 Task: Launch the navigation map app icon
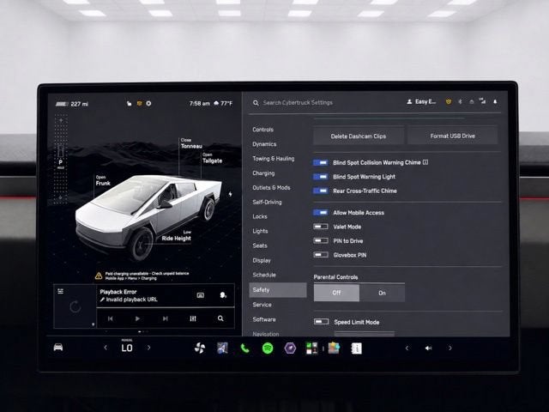[222, 348]
